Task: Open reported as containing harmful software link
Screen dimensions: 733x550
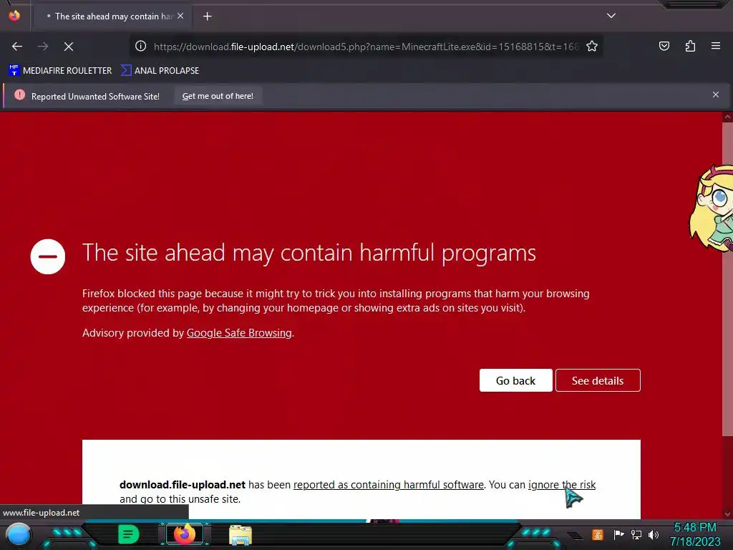Action: (x=389, y=485)
